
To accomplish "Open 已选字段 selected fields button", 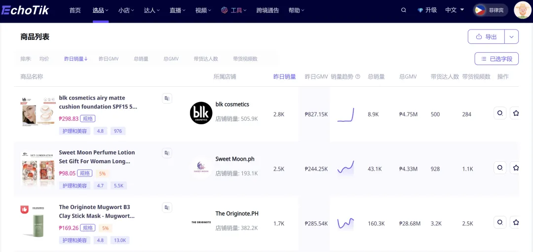I will tap(496, 59).
